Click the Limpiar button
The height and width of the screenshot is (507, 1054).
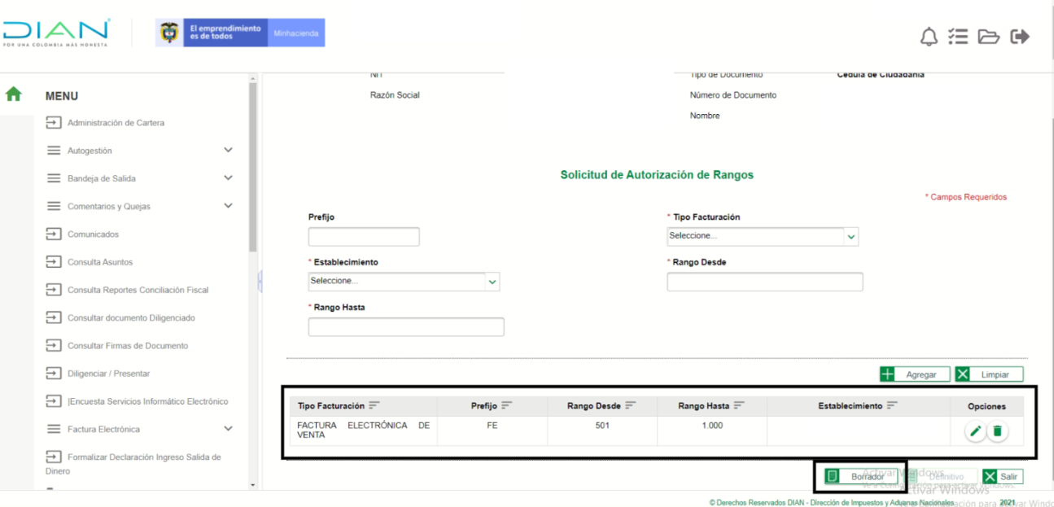(x=989, y=374)
